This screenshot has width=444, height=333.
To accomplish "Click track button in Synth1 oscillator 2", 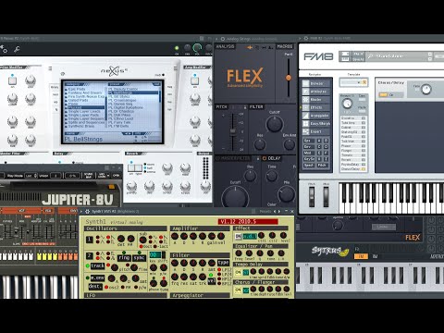I will (x=97, y=265).
